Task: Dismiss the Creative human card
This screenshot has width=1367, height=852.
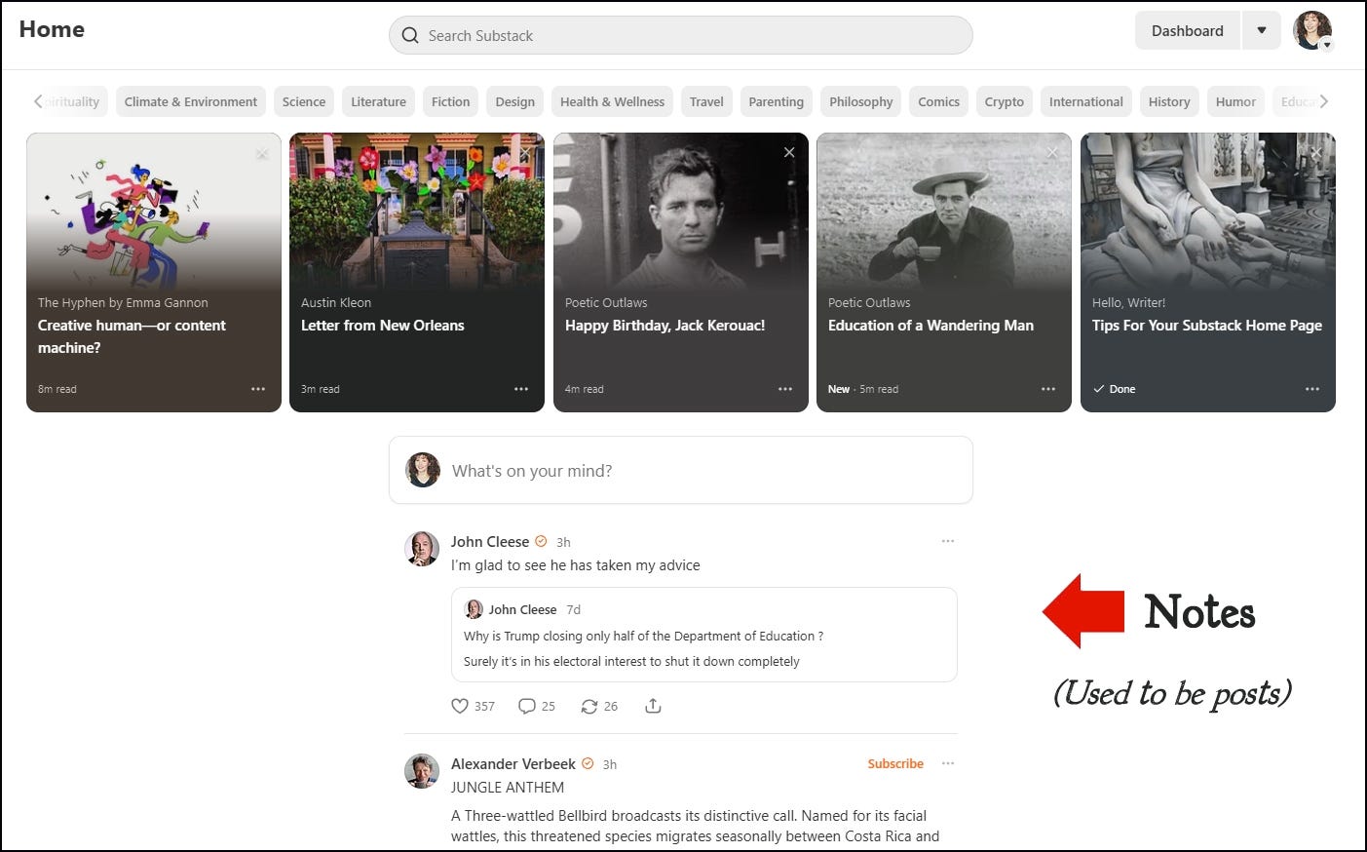Action: coord(262,153)
